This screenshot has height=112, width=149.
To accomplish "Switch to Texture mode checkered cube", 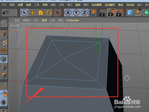I will [4, 42].
